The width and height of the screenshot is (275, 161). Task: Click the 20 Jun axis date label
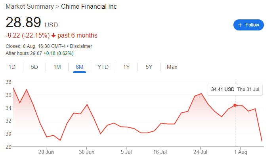click(x=46, y=152)
